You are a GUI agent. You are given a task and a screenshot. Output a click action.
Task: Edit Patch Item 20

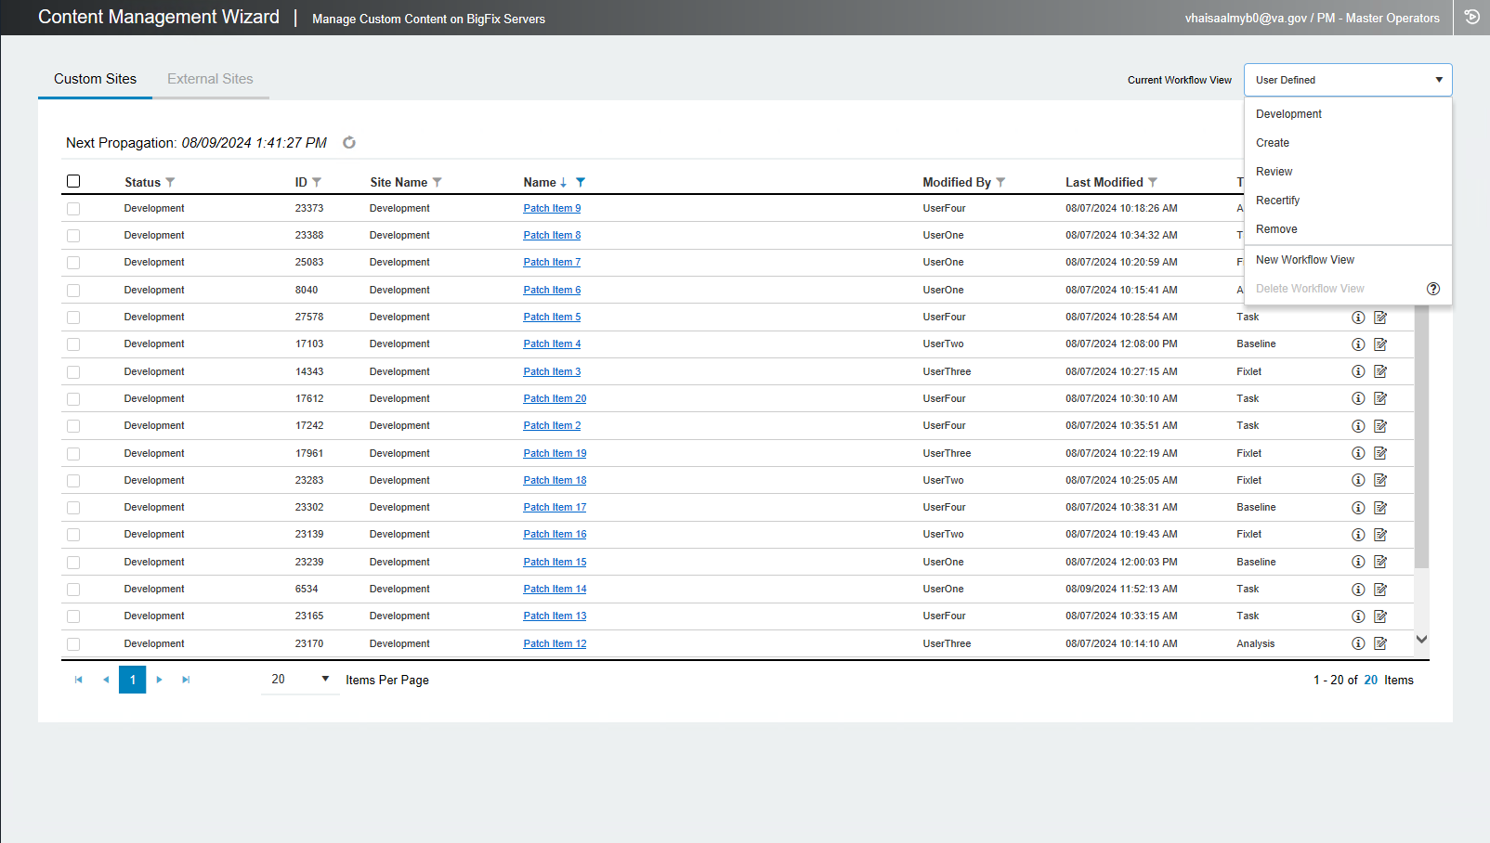(1380, 398)
